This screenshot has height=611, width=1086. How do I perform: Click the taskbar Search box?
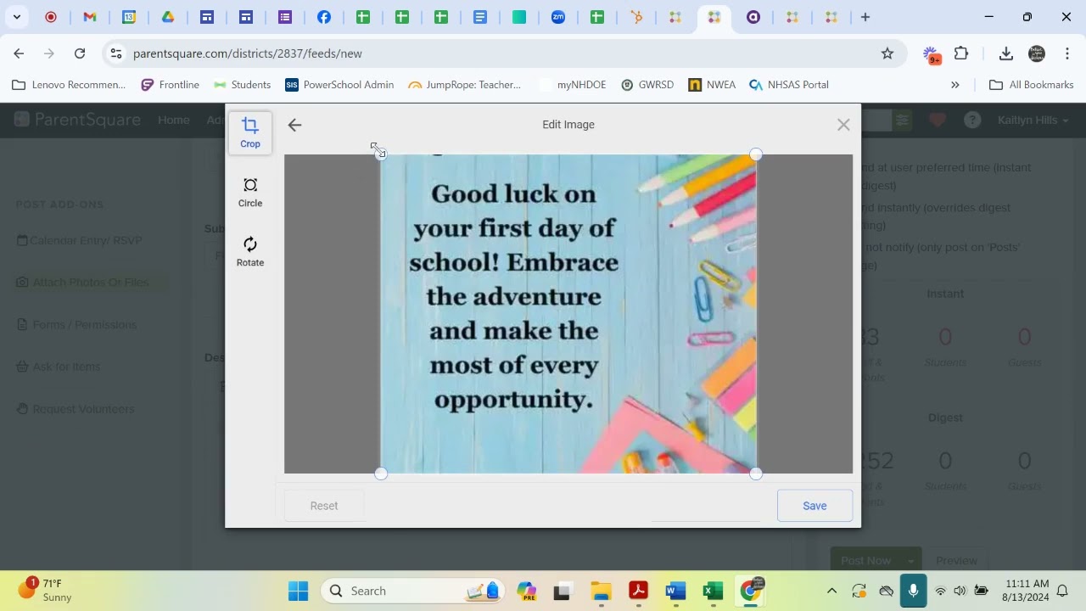(x=413, y=591)
